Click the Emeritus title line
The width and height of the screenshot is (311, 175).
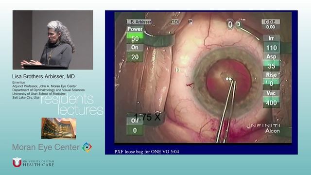[x=18, y=82]
